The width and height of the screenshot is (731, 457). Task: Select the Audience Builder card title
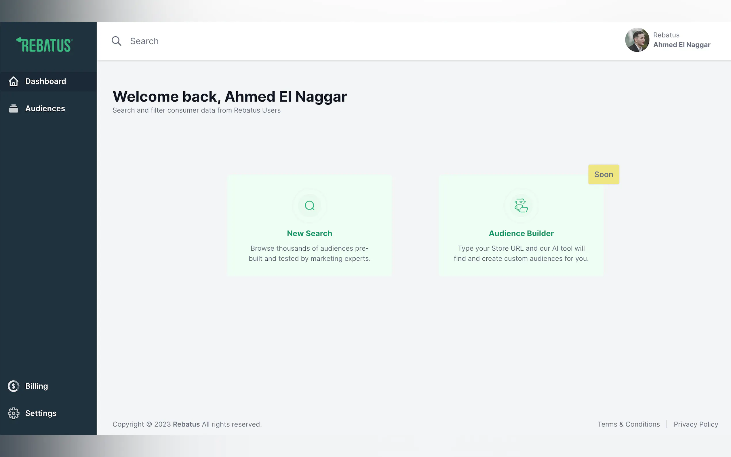521,233
